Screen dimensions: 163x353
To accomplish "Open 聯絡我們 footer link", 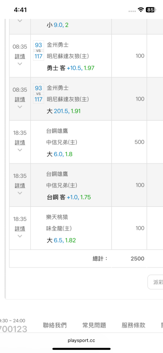I will click(x=55, y=325).
